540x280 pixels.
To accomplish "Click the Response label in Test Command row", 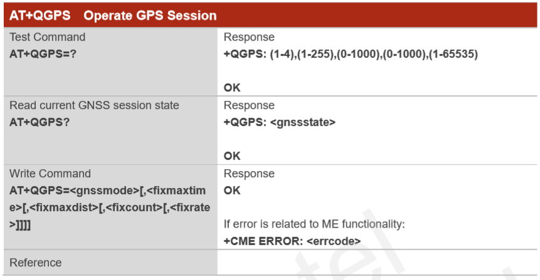I will pos(249,37).
